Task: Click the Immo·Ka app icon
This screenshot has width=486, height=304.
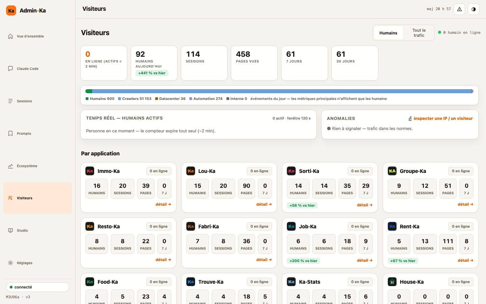Action: point(90,171)
